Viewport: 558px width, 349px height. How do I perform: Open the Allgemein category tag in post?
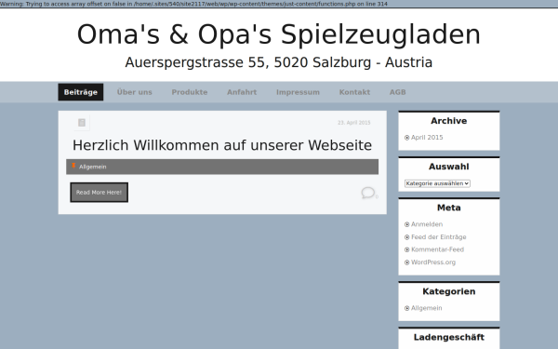[92, 167]
